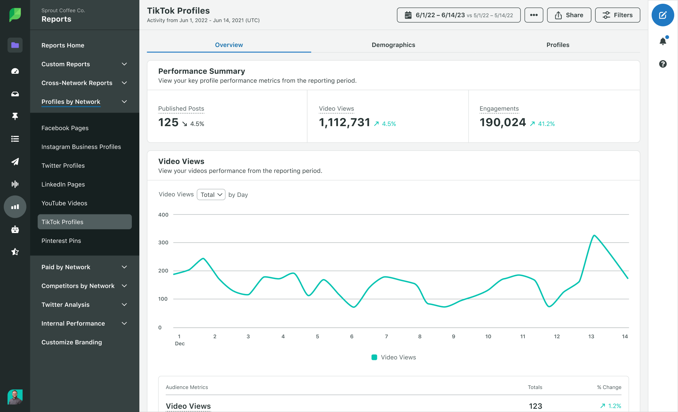Select Total from Video Views dropdown
This screenshot has width=678, height=412.
coord(211,194)
